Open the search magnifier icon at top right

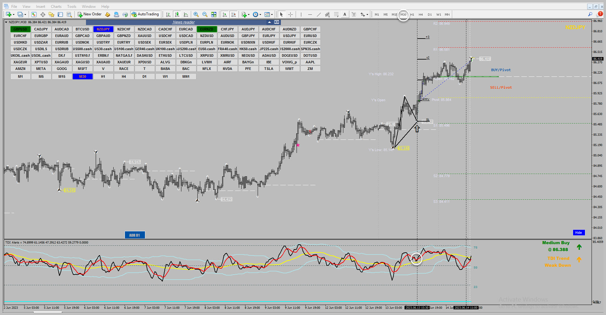tap(590, 14)
